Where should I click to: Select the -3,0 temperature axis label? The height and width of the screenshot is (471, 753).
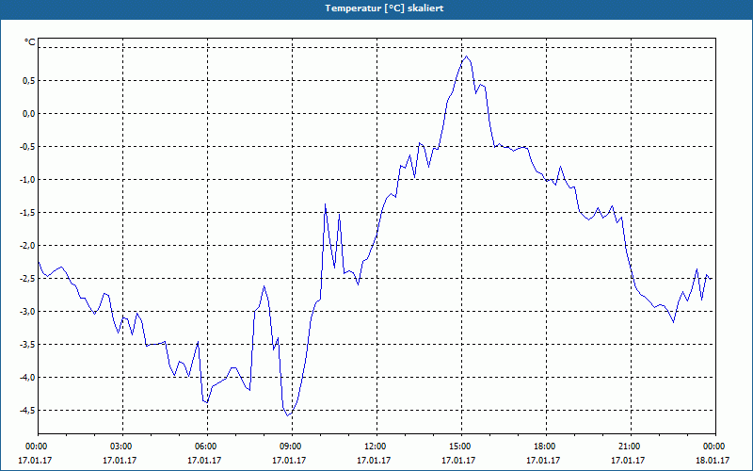(27, 312)
